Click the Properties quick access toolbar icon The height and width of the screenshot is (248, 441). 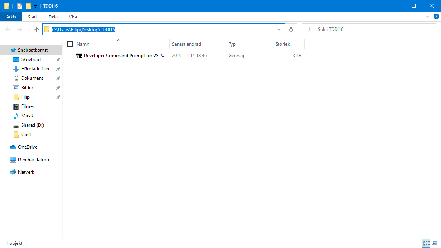(x=20, y=6)
